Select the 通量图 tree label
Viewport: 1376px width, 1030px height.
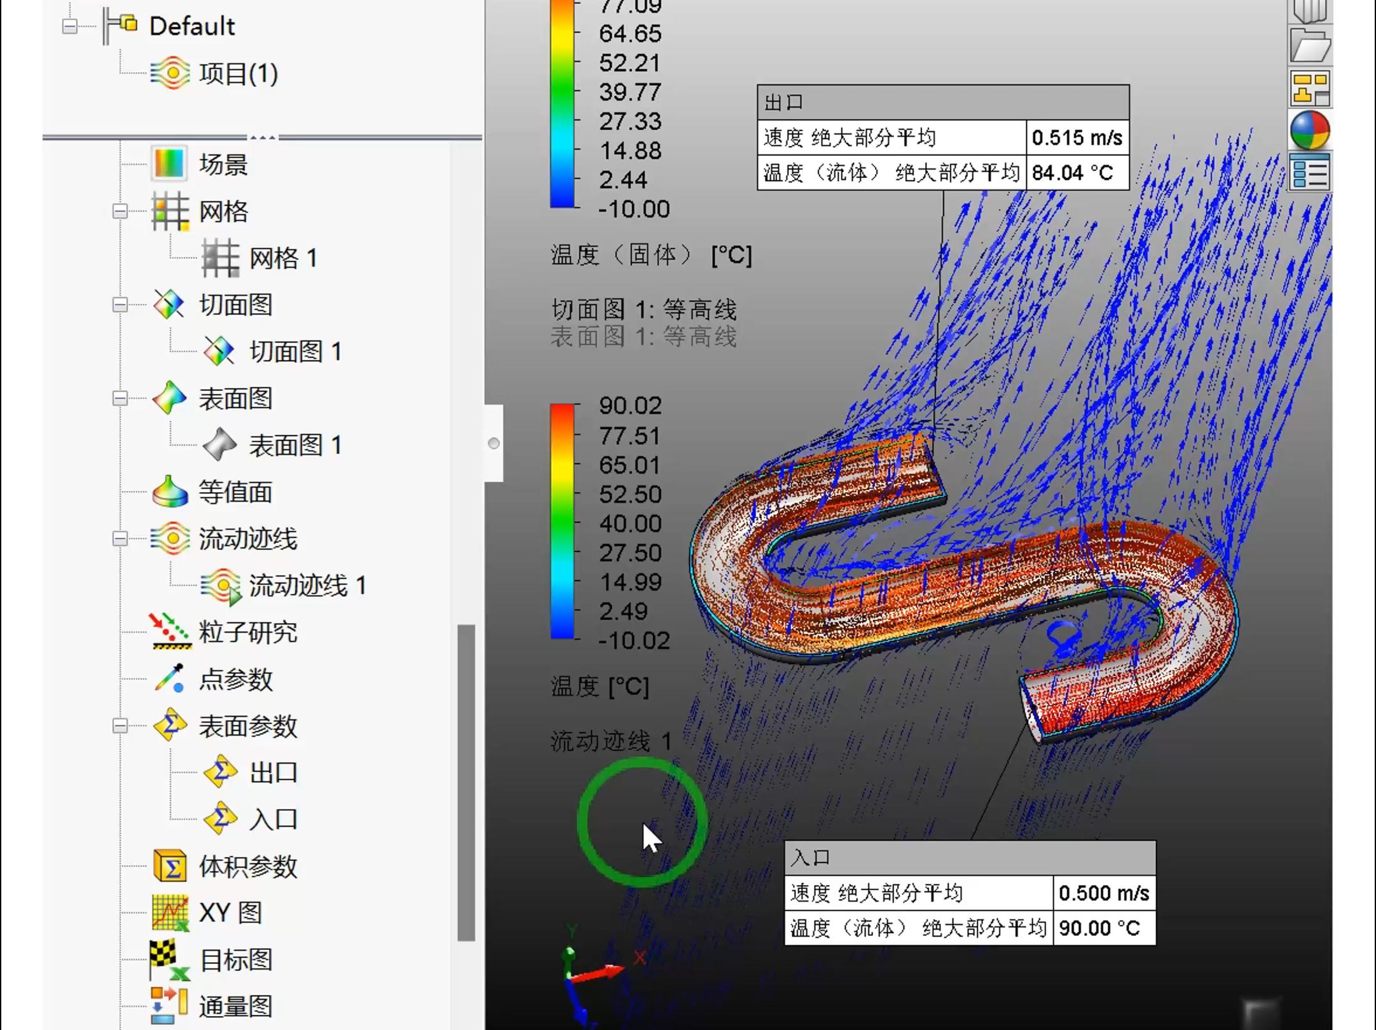point(235,1006)
